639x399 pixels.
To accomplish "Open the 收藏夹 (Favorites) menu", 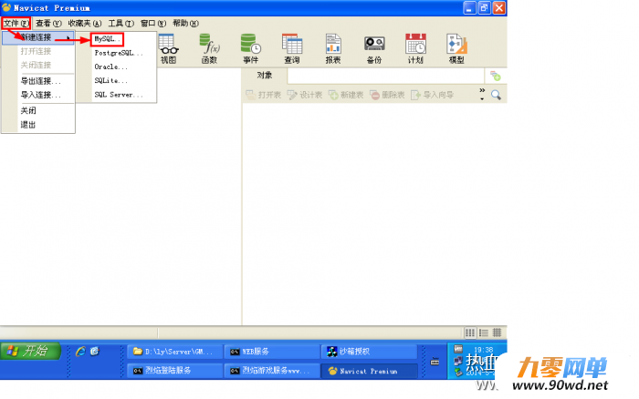I will click(84, 23).
